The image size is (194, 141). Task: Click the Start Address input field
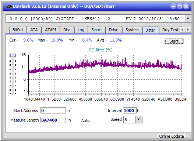[x=53, y=111]
